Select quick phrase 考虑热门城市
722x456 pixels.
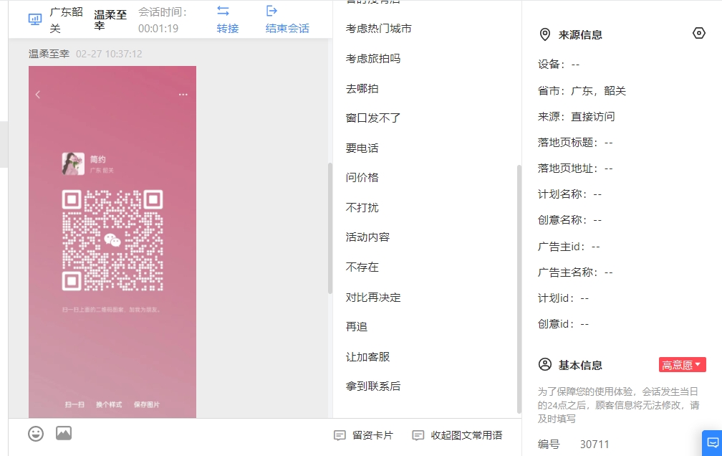click(x=378, y=29)
